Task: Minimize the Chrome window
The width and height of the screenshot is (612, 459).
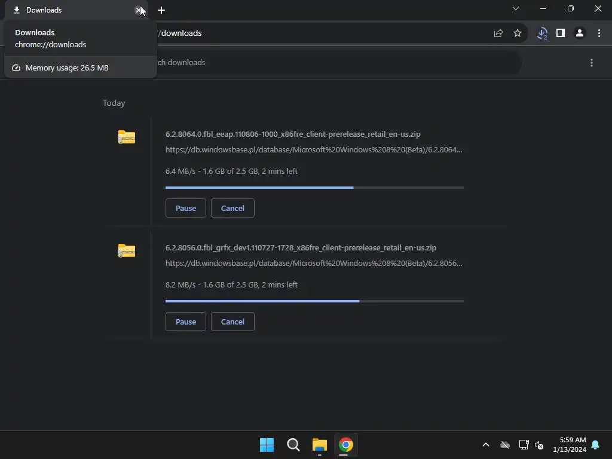Action: [543, 8]
